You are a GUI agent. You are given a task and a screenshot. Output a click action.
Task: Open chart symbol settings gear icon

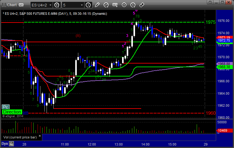[x=57, y=5]
